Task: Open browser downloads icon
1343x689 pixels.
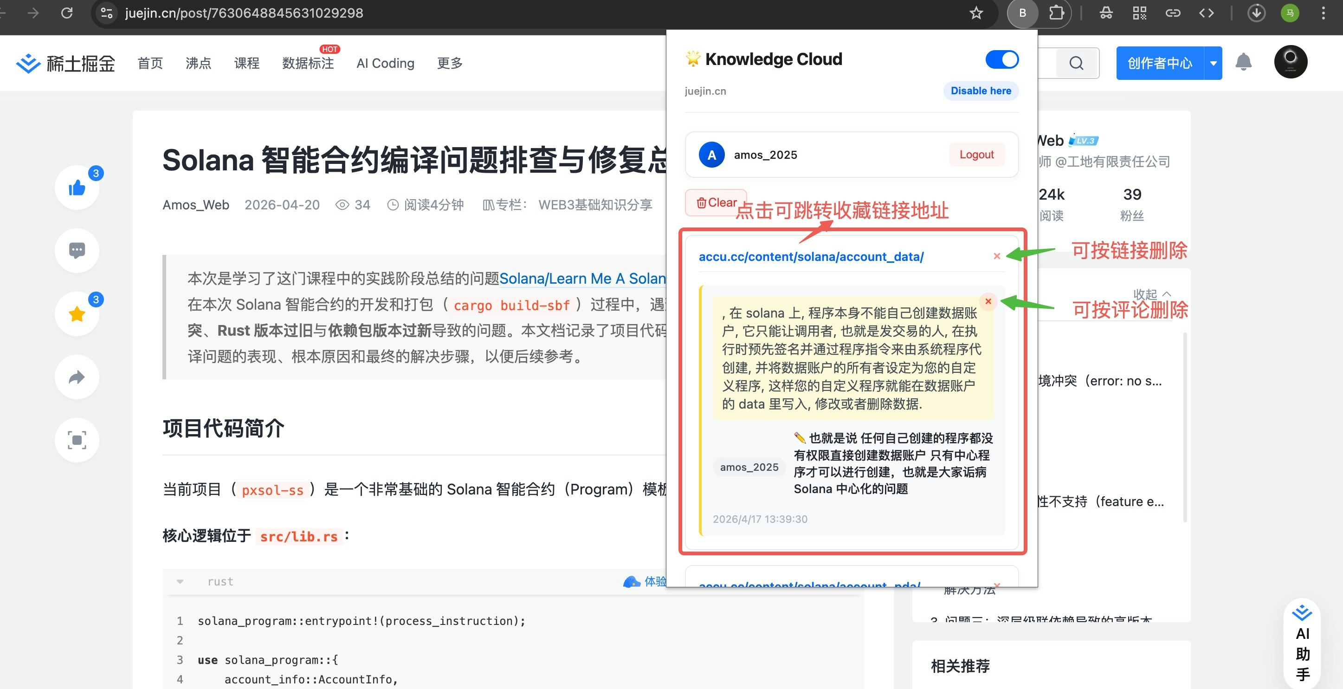Action: pos(1257,13)
